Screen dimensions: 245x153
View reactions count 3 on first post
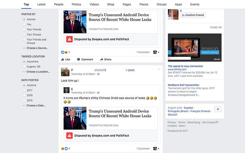(69, 52)
